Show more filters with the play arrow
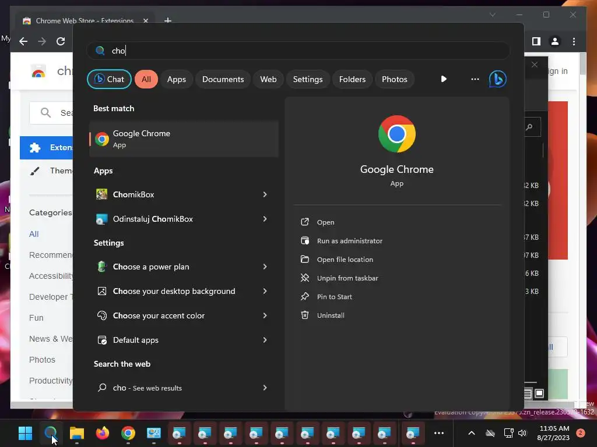Image resolution: width=597 pixels, height=447 pixels. click(x=444, y=79)
